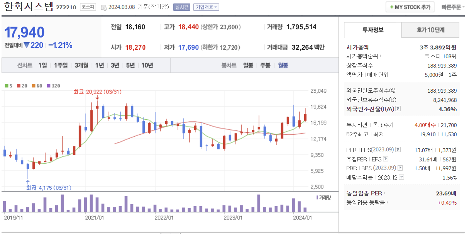Open the 기업개요 dropdown
Image resolution: width=469 pixels, height=234 pixels.
(206, 7)
